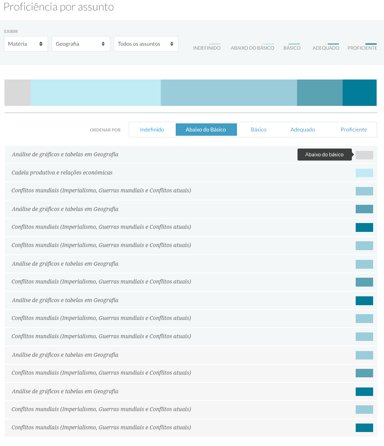Click the INDEFINIDO legend label

[207, 48]
